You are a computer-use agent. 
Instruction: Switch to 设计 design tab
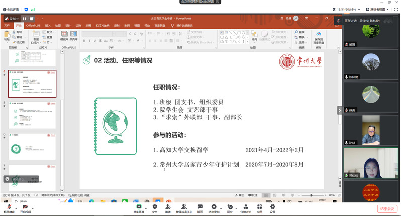pyautogui.click(x=68, y=25)
